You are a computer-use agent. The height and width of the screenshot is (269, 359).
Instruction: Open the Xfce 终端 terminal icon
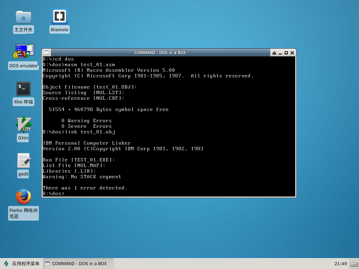point(23,89)
